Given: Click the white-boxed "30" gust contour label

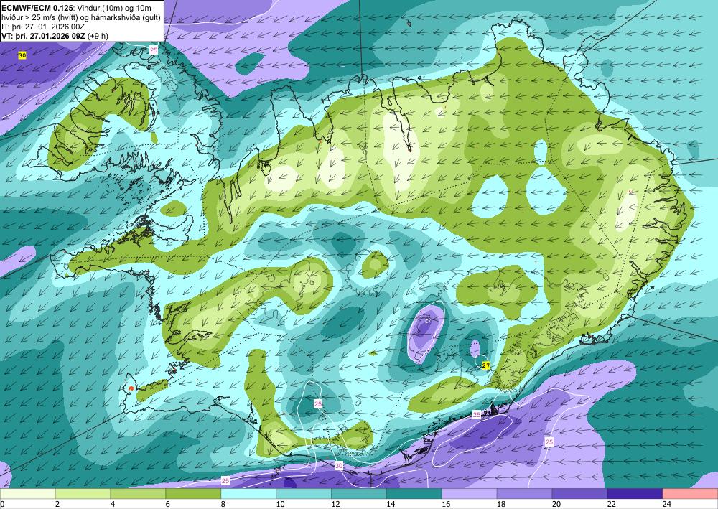Looking at the screenshot, I should point(338,466).
